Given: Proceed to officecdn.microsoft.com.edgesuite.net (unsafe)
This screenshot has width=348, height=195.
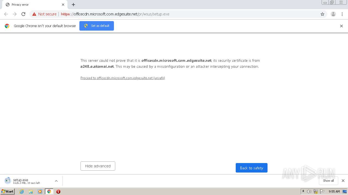Looking at the screenshot, I should coord(123,78).
